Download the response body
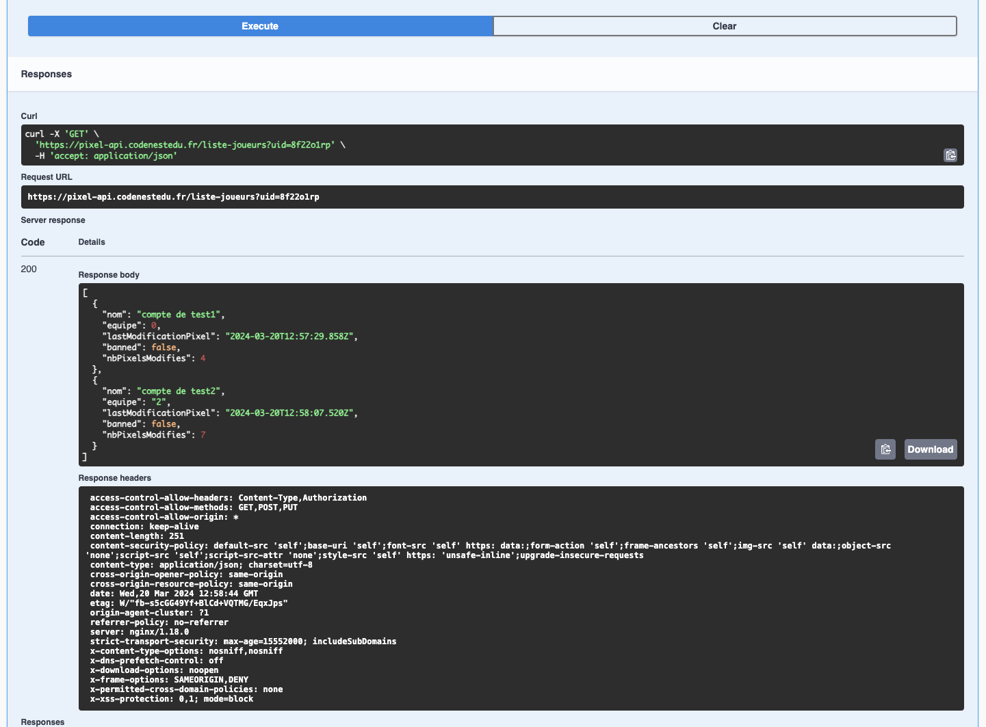 pyautogui.click(x=931, y=449)
